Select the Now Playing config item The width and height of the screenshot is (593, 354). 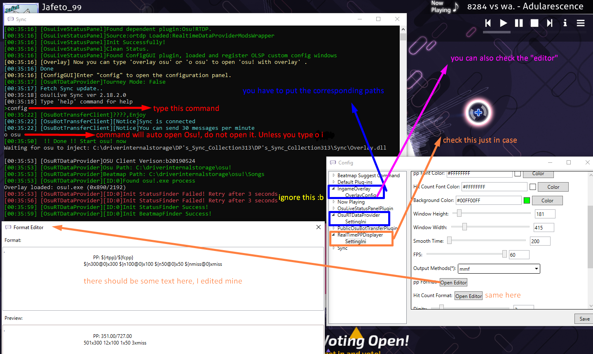[x=351, y=202]
